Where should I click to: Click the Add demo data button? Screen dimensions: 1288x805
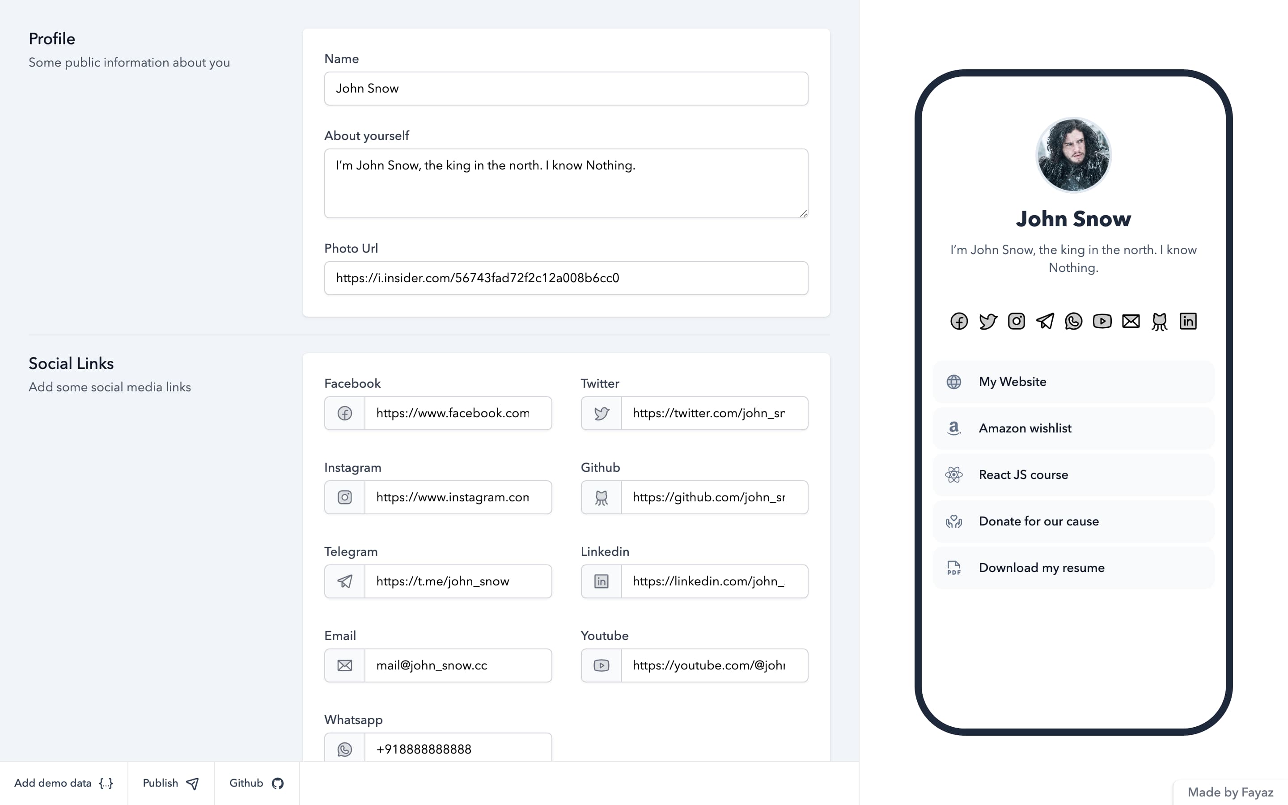64,783
